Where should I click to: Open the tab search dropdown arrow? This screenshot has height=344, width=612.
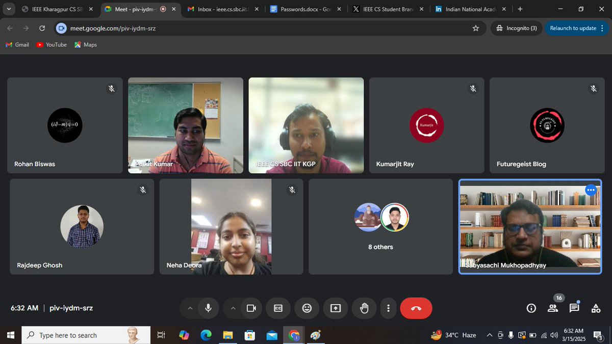(9, 9)
